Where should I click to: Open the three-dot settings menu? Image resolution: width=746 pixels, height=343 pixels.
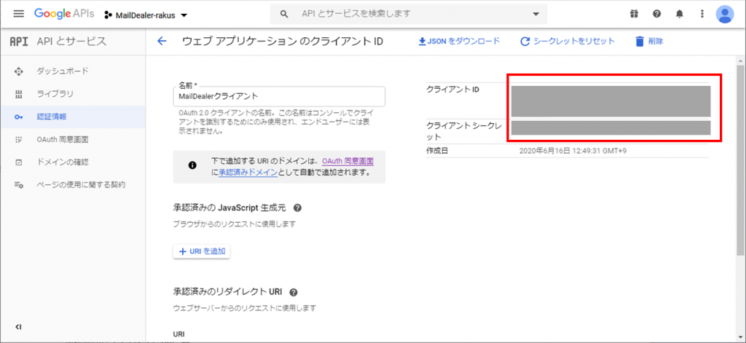[x=702, y=14]
